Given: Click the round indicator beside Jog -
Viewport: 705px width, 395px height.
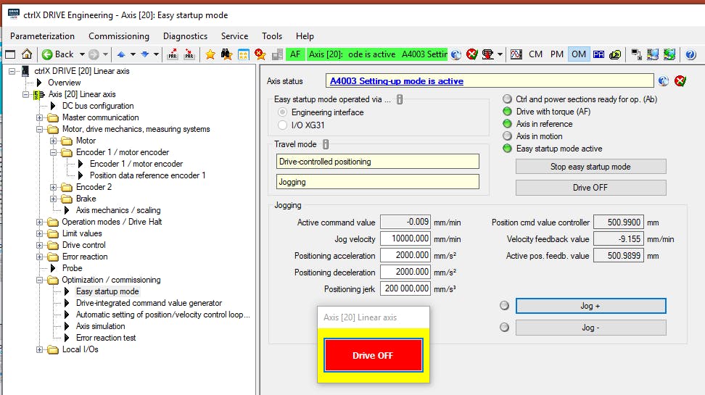Looking at the screenshot, I should tap(505, 327).
